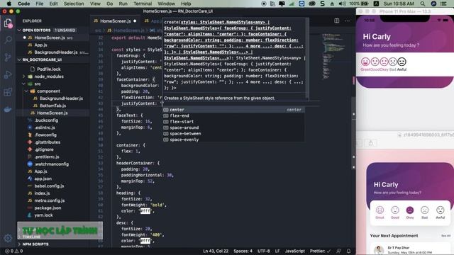454x255 pixels.
Task: Choose 'space-around' from autocomplete list
Action: pyautogui.click(x=233, y=127)
